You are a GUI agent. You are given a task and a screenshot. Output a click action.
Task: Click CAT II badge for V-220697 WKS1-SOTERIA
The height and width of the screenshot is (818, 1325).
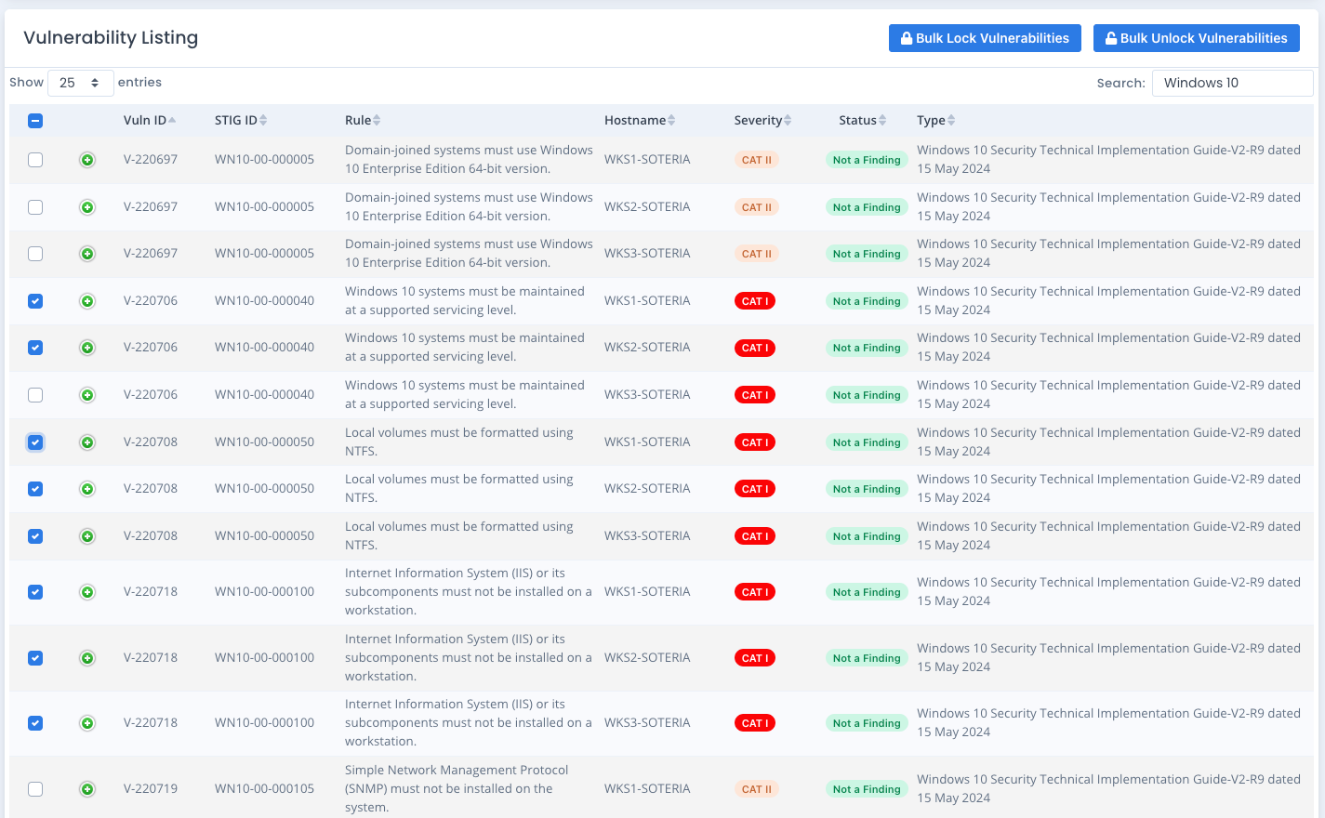pyautogui.click(x=757, y=160)
